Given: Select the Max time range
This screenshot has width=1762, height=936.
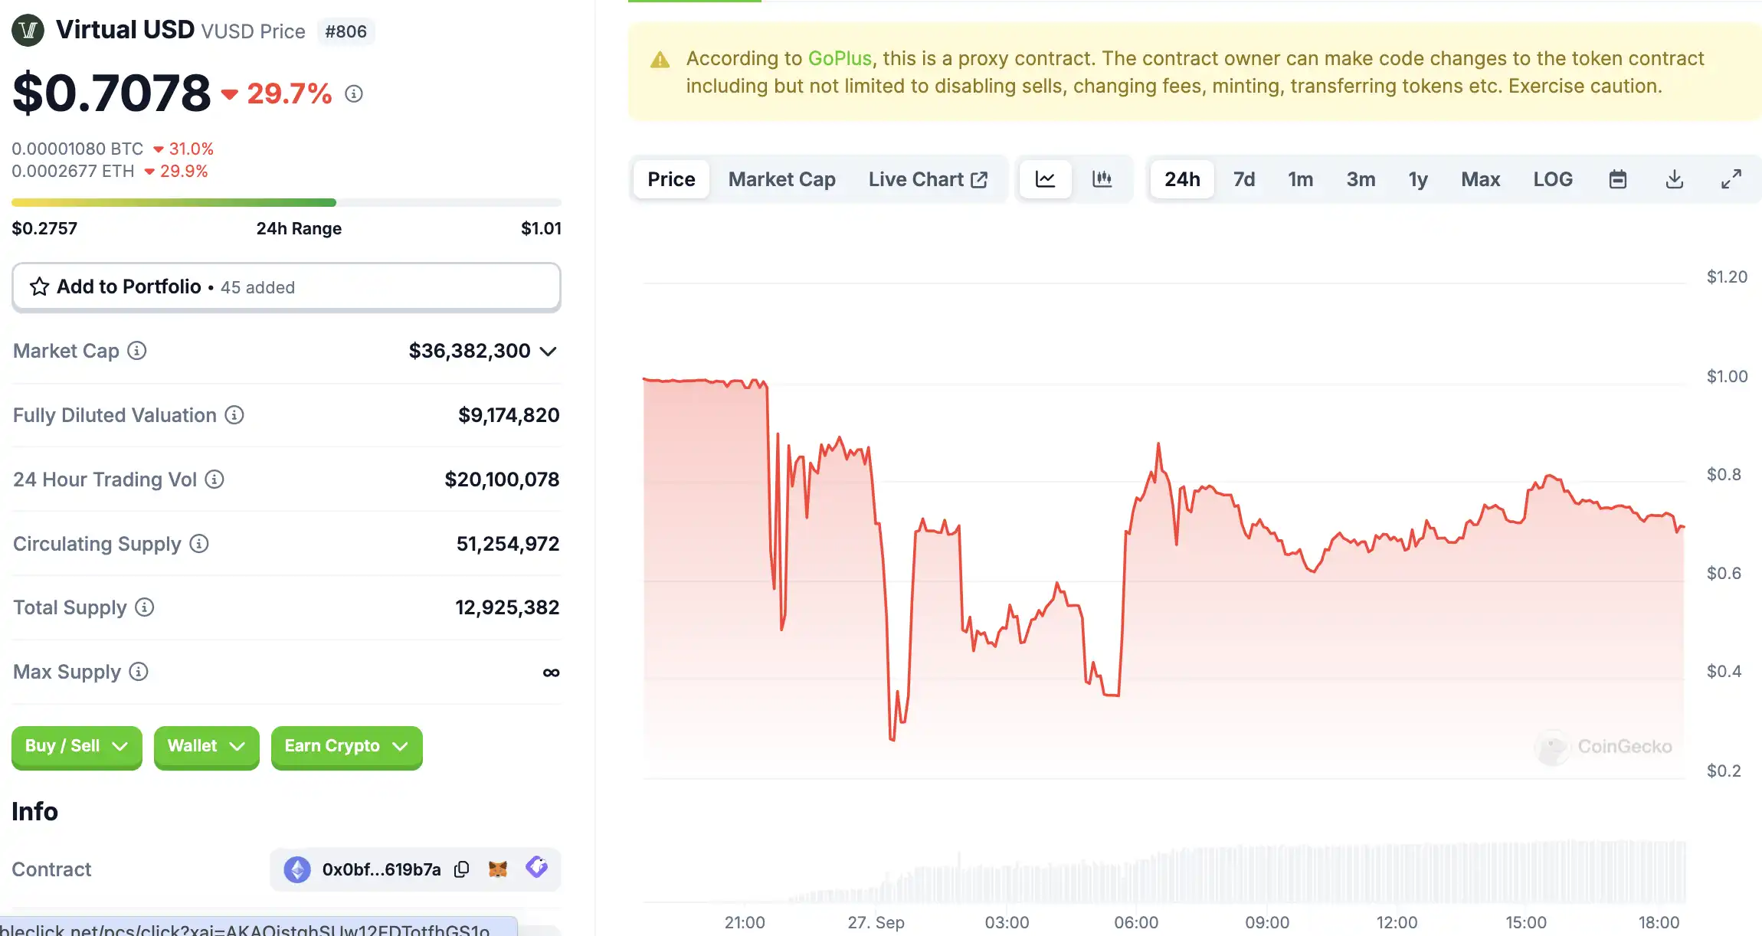Looking at the screenshot, I should tap(1480, 179).
